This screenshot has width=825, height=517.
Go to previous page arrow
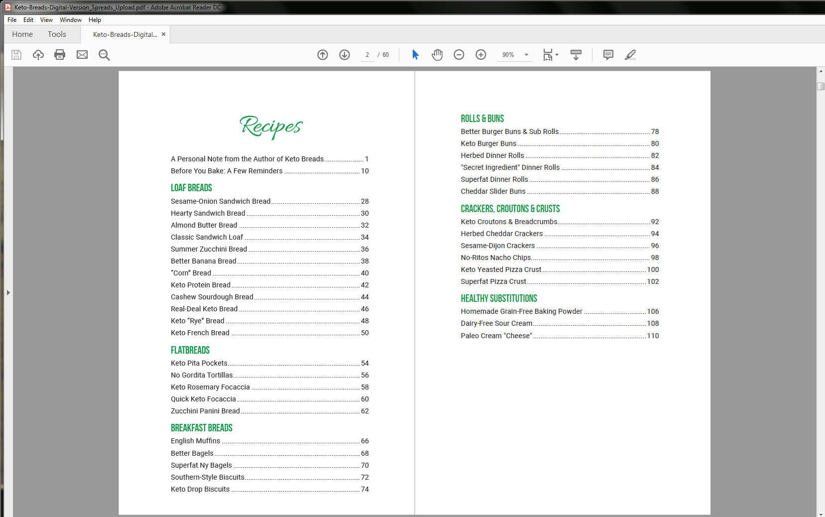(x=323, y=55)
